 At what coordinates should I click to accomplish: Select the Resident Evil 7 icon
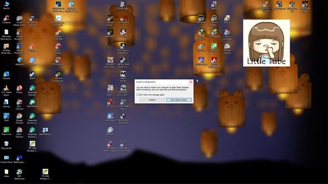[x=110, y=62]
